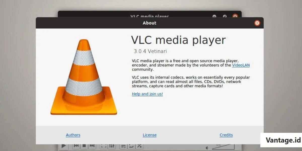Click the About dialog title bar text

(x=149, y=23)
